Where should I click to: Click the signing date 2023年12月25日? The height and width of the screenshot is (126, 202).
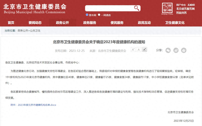(184, 121)
